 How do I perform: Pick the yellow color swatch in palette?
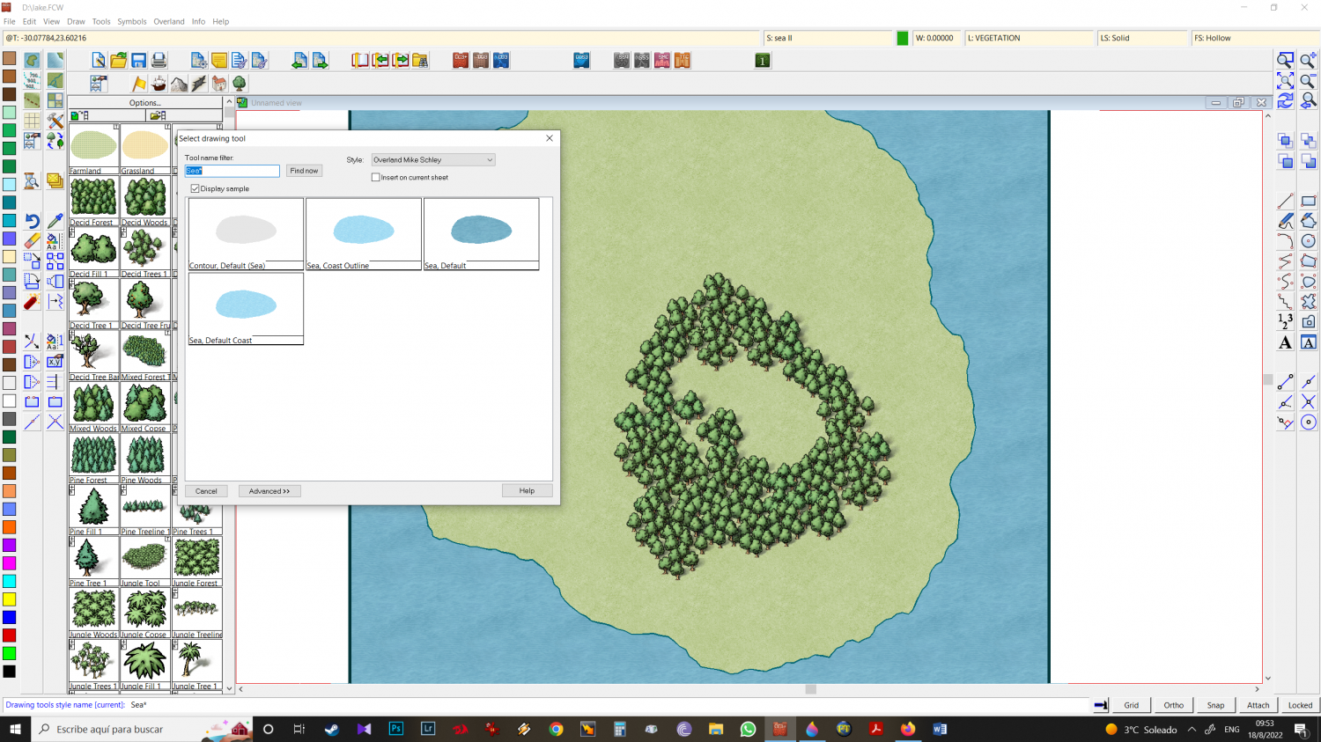pos(9,599)
